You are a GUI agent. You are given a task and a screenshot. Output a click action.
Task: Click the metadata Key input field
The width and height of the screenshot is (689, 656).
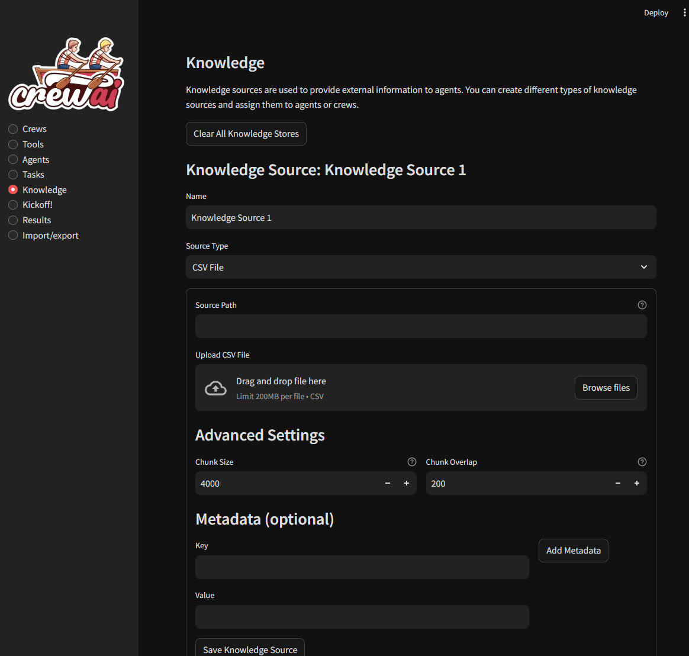pos(362,567)
